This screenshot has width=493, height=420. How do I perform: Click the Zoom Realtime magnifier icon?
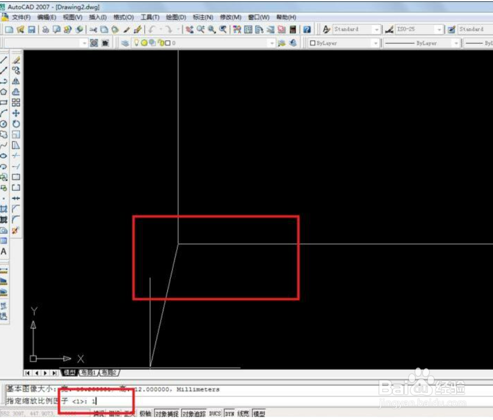200,30
